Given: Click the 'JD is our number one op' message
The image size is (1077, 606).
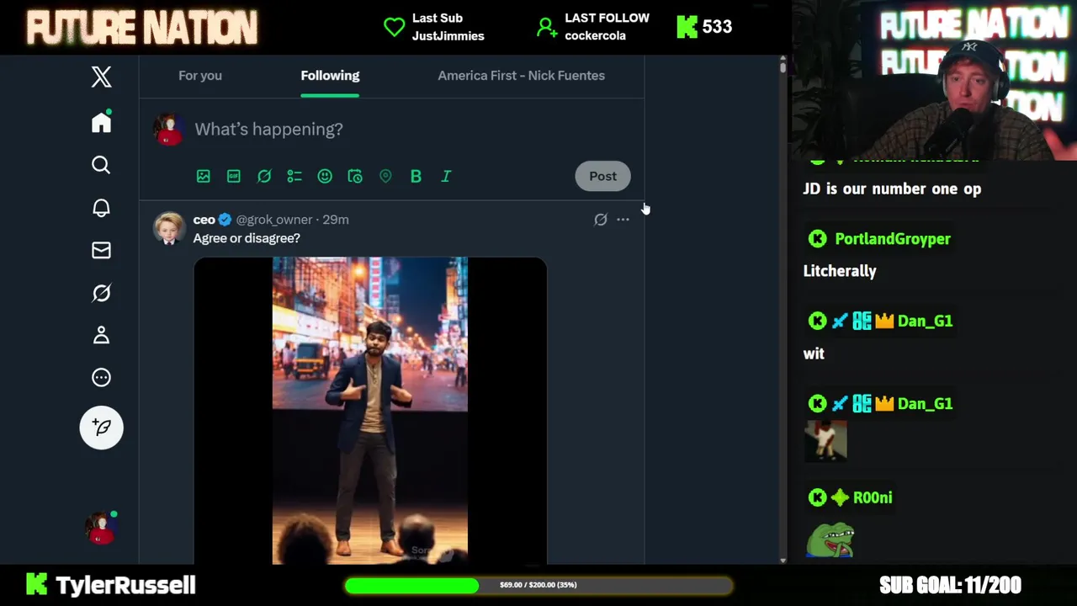Looking at the screenshot, I should pyautogui.click(x=892, y=189).
